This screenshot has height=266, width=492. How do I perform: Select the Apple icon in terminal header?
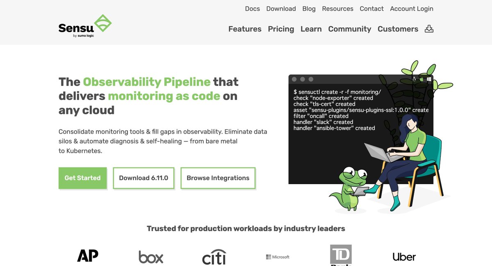click(x=421, y=79)
